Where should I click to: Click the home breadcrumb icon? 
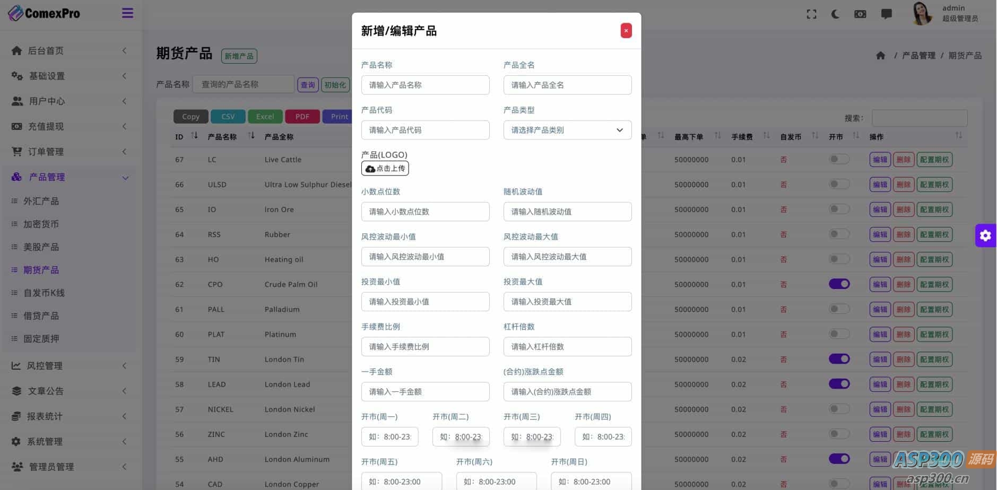880,56
